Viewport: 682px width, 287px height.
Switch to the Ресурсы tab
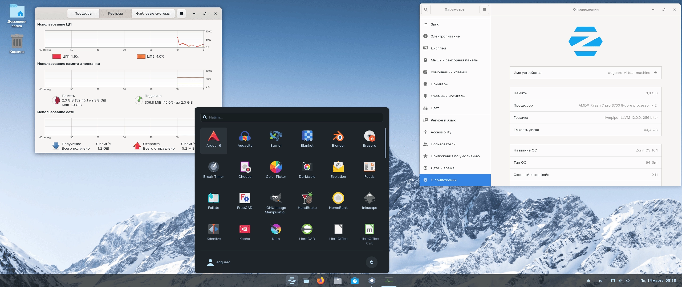(x=115, y=14)
